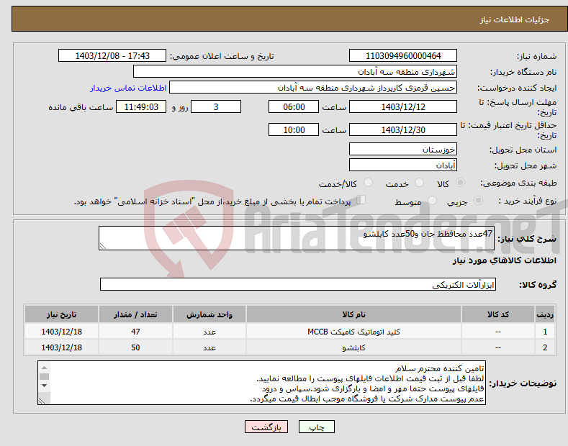Click the buyer notes scrollbar thumb

pyautogui.click(x=44, y=376)
